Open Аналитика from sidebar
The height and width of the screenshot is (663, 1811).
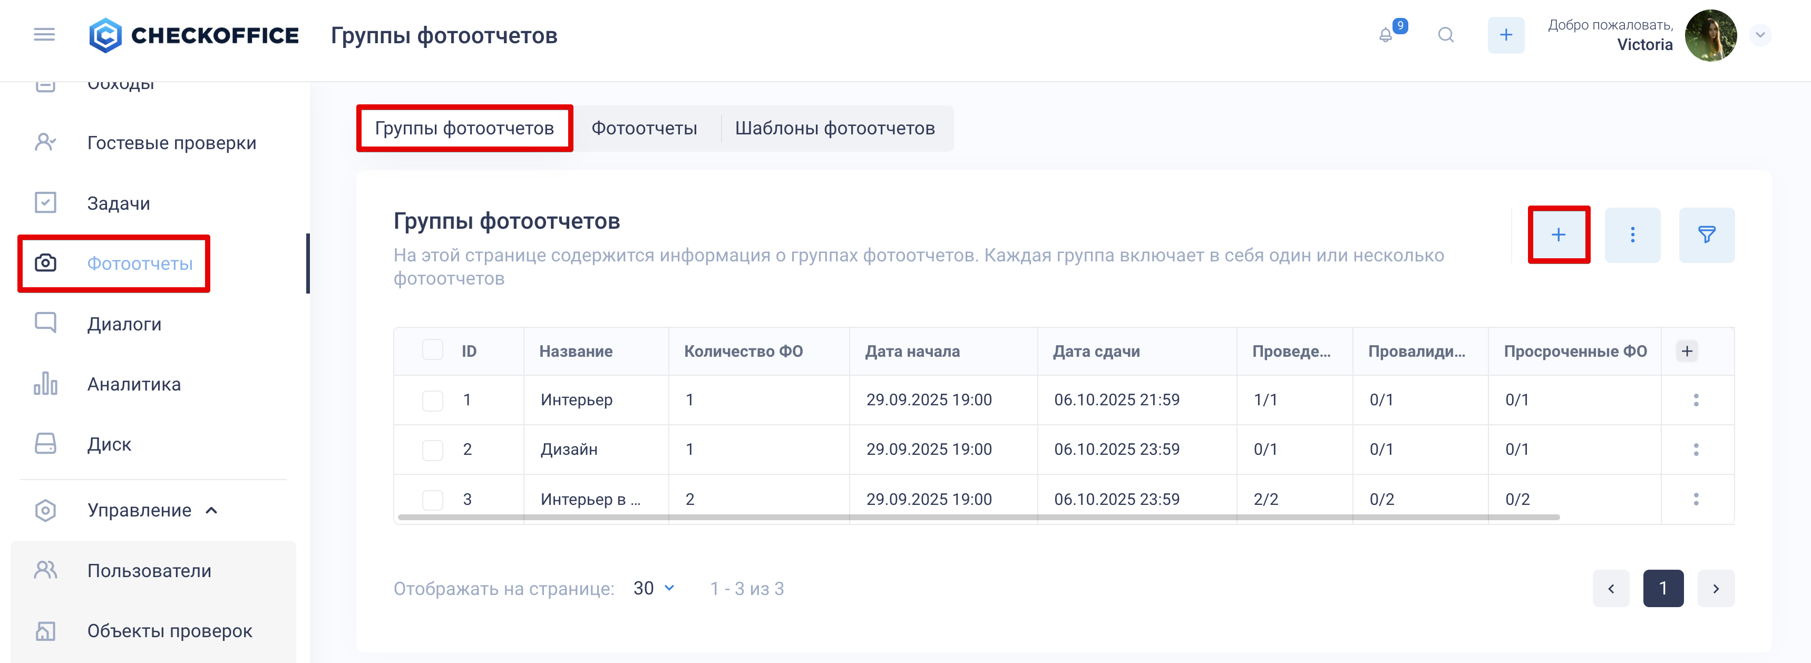[x=133, y=384]
